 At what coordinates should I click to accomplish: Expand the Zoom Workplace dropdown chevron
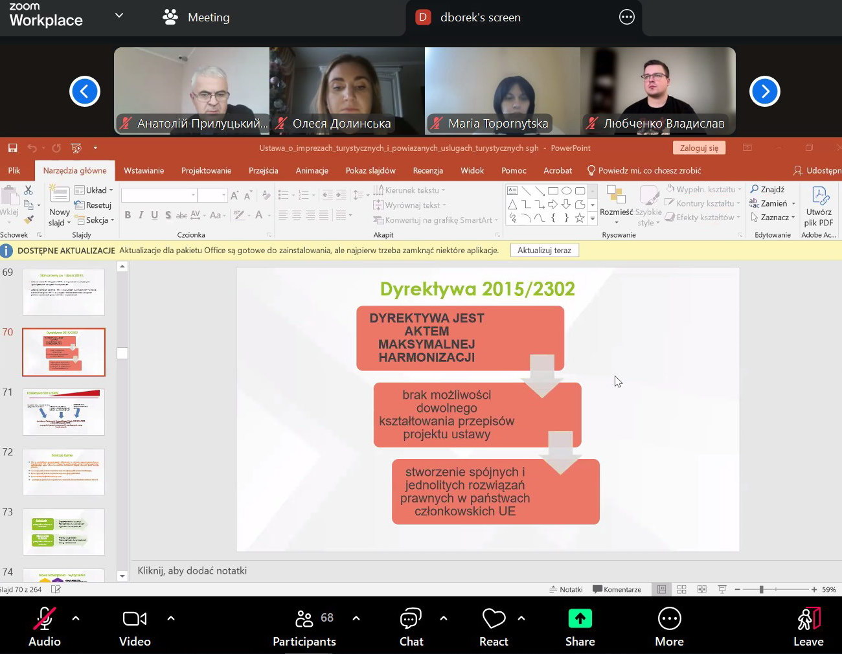click(119, 16)
